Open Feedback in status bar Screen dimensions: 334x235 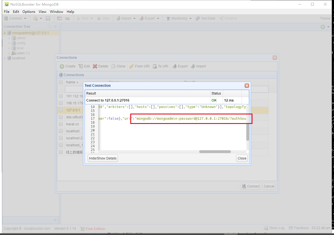click(299, 228)
